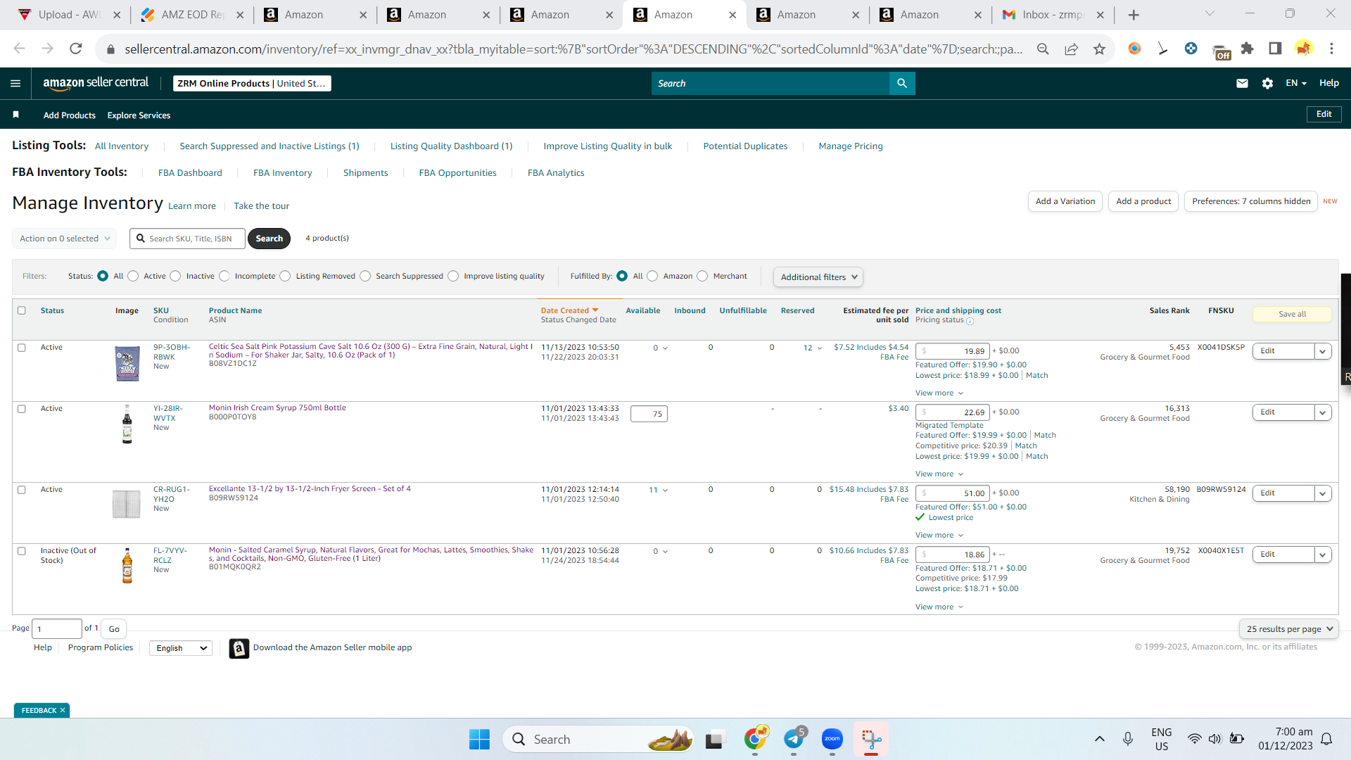Open the messages envelope icon
This screenshot has height=760, width=1351.
coord(1242,83)
